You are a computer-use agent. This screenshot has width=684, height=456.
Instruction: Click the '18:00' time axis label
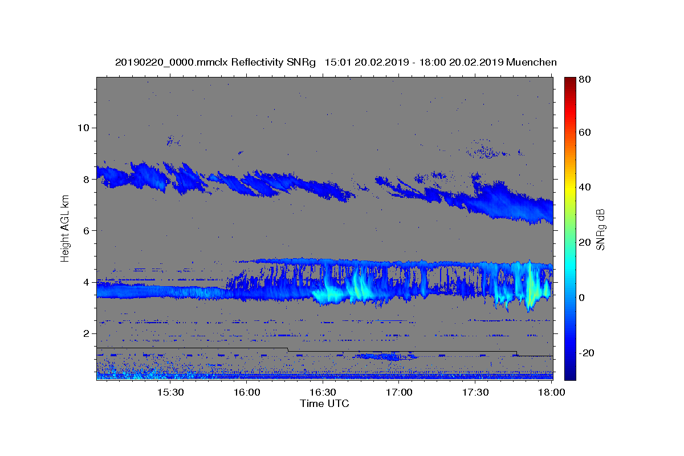tap(552, 393)
